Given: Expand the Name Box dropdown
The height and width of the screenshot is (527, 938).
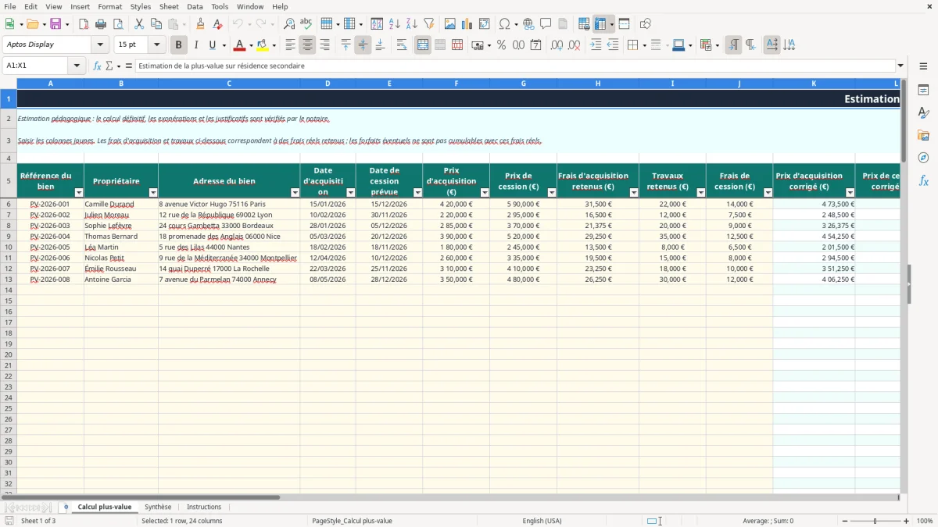Looking at the screenshot, I should coord(77,66).
